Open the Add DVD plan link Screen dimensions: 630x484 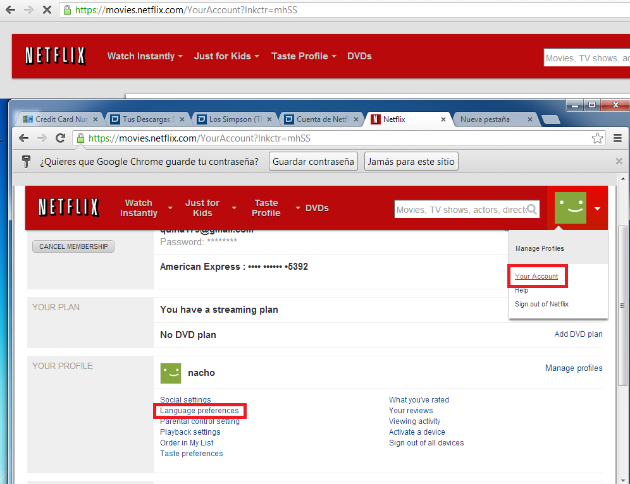click(x=578, y=334)
